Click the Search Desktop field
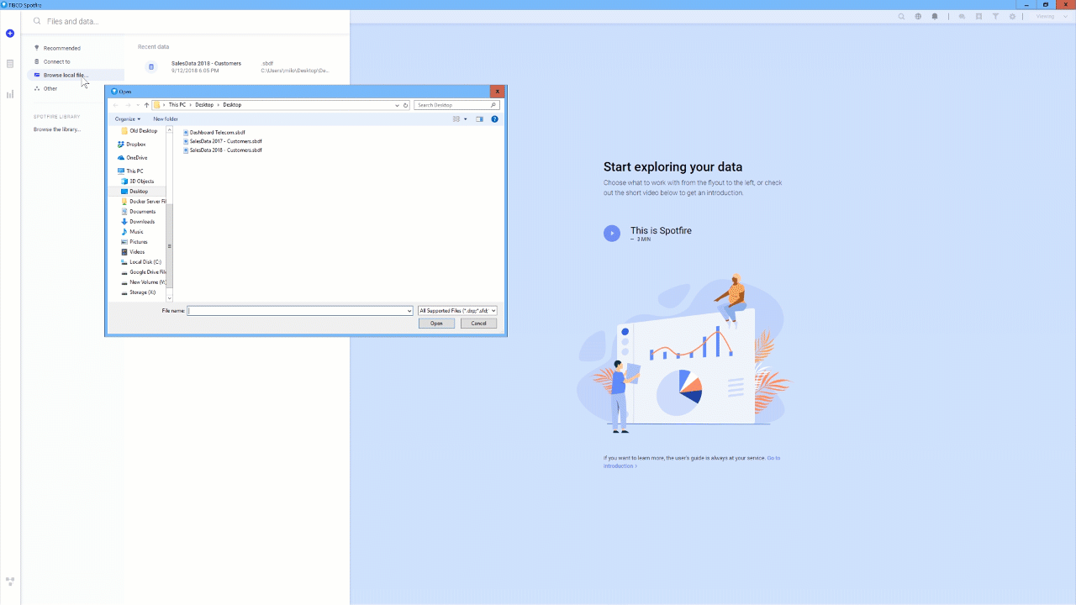 [457, 105]
